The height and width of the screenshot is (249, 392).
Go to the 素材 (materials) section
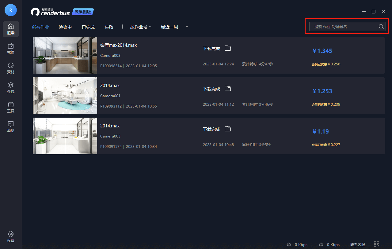[x=11, y=68]
